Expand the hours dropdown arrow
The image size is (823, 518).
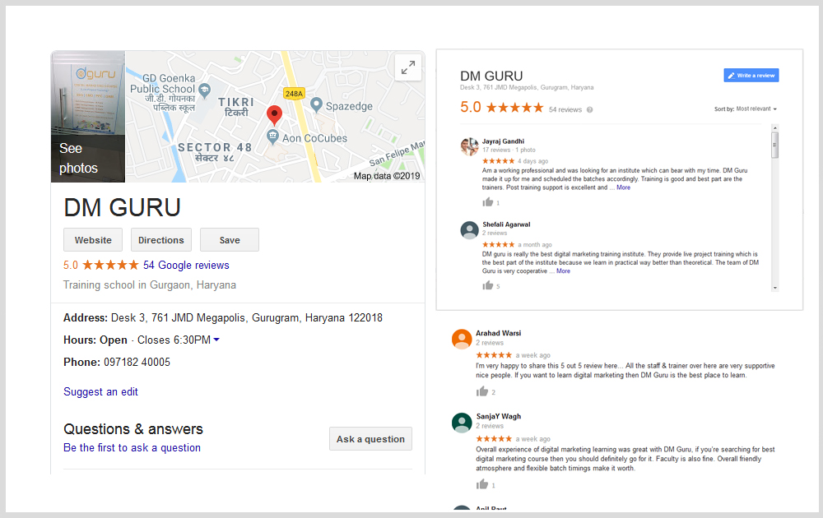pos(216,340)
